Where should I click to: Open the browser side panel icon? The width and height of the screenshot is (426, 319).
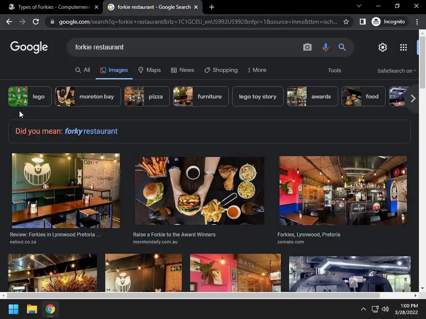[362, 22]
